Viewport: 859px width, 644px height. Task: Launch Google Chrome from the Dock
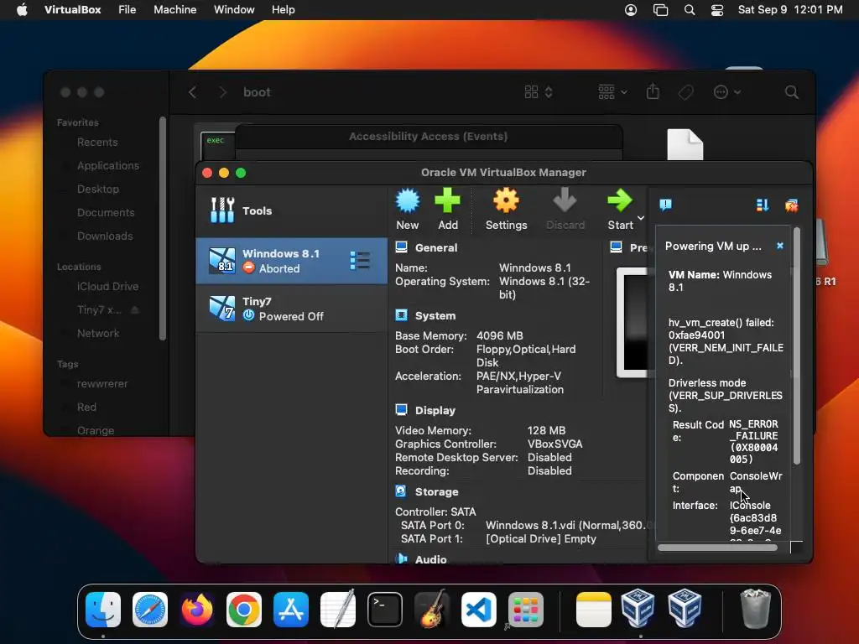click(x=244, y=609)
